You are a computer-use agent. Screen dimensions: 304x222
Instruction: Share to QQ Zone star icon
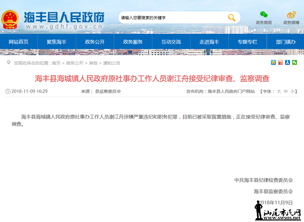[x=273, y=62]
